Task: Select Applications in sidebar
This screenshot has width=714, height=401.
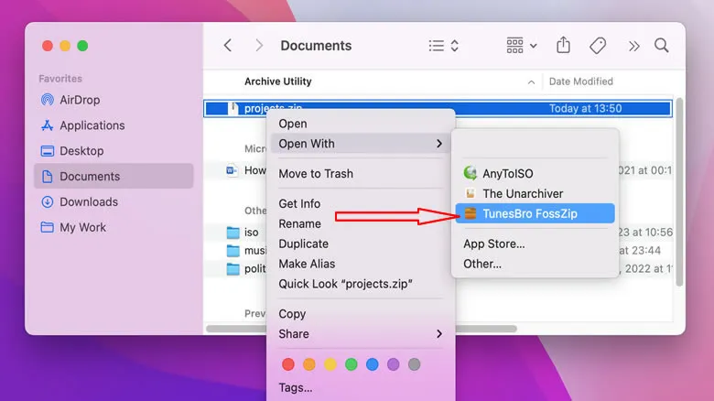Action: (114, 125)
